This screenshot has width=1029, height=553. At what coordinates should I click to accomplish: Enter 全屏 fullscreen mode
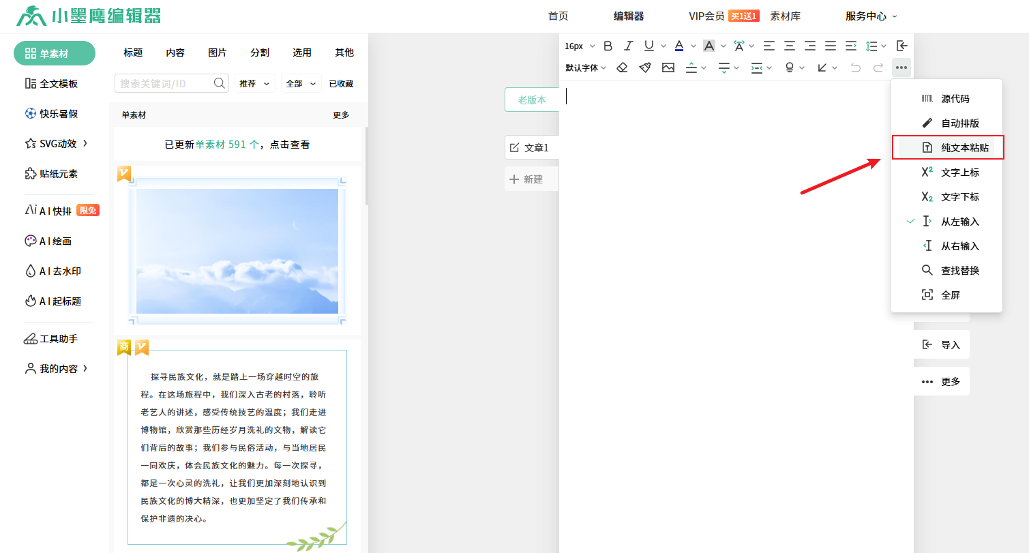pos(946,295)
